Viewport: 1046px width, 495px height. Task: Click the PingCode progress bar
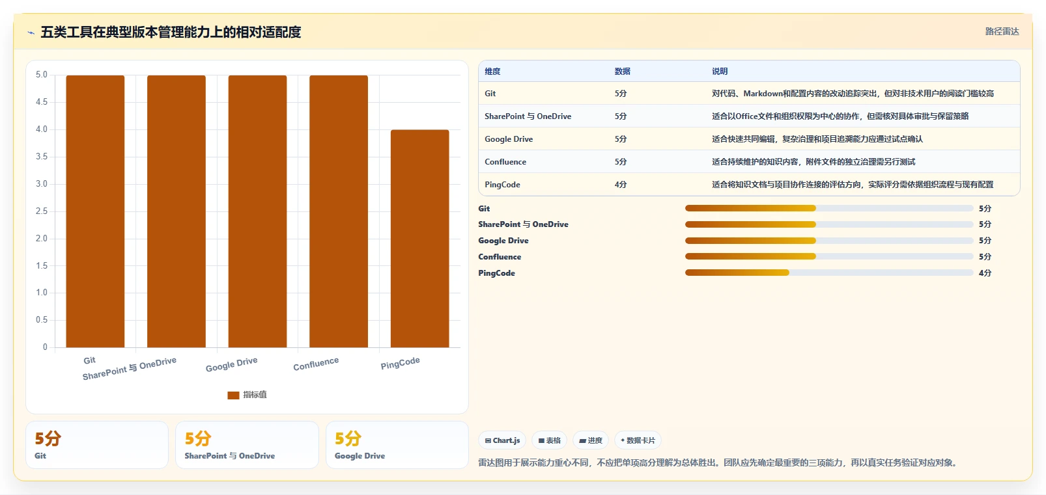click(829, 273)
